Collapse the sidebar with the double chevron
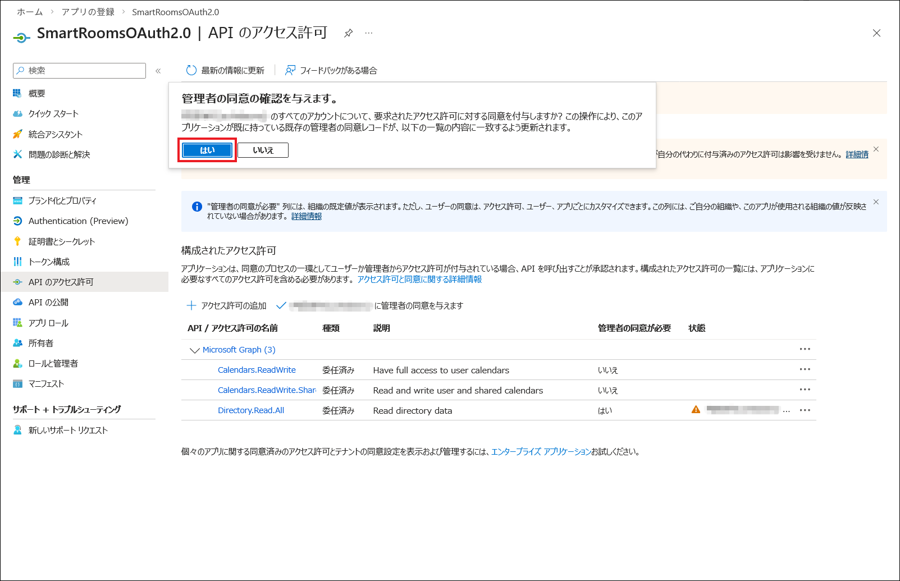Viewport: 900px width, 581px height. tap(158, 71)
